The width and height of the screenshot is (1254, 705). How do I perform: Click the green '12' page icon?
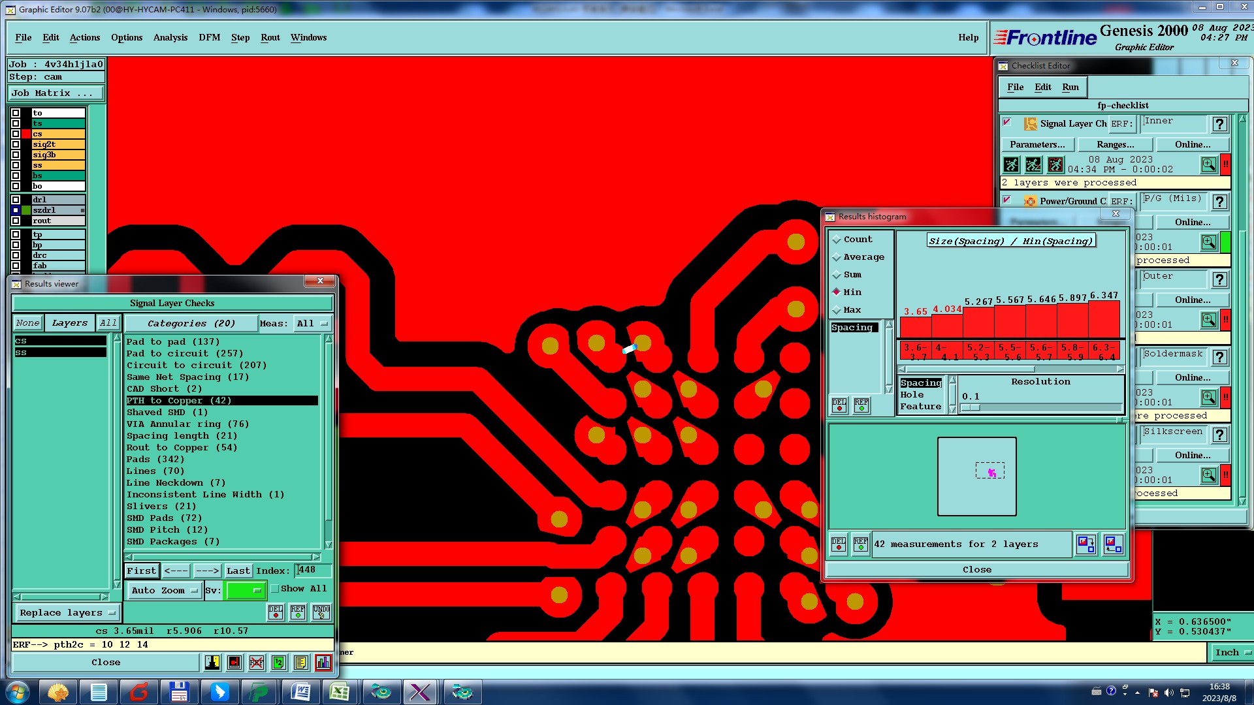pos(279,663)
